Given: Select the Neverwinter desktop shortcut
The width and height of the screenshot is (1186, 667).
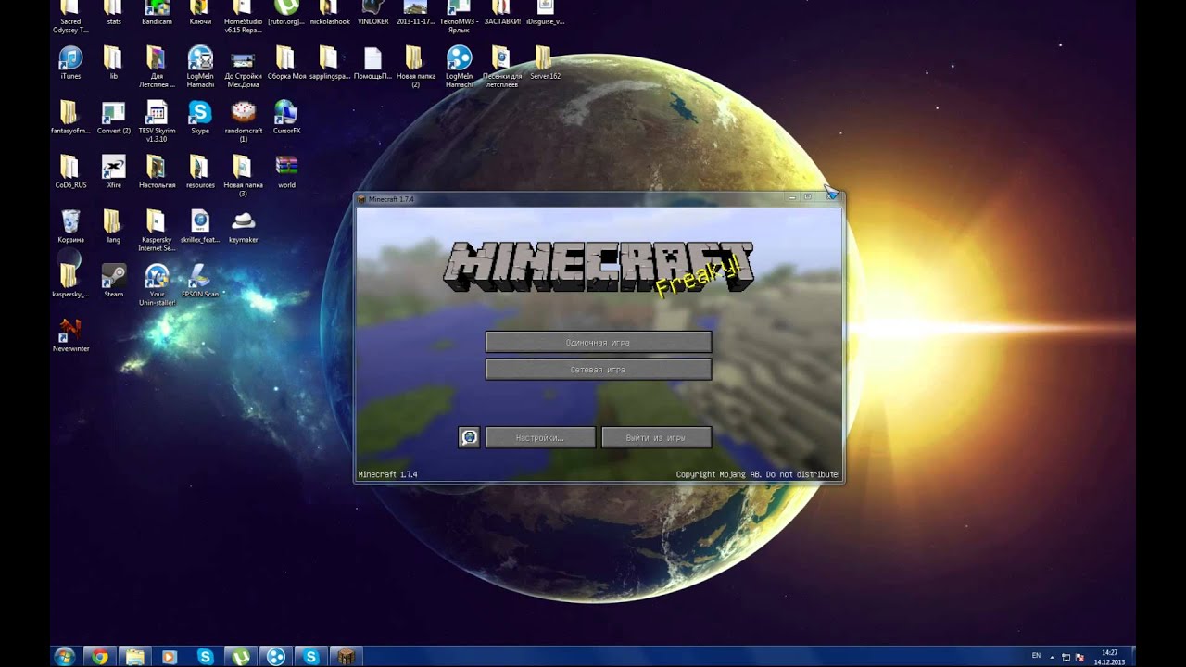Looking at the screenshot, I should (70, 335).
